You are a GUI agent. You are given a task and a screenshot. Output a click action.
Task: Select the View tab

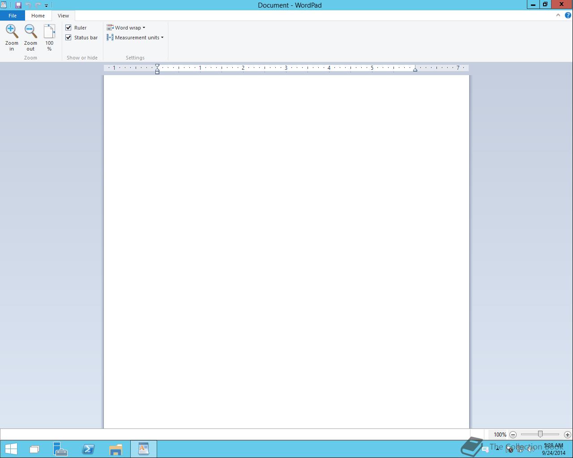pyautogui.click(x=63, y=16)
